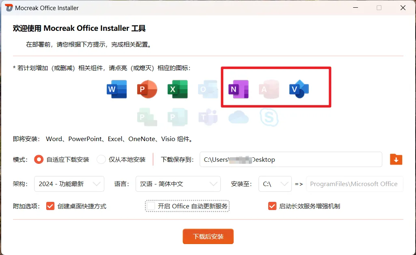
Task: Open the 架构 dropdown showing 2024 - 功能最新
Action: (69, 184)
